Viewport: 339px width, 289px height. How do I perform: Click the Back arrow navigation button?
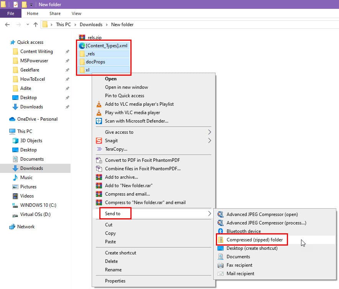click(x=7, y=25)
